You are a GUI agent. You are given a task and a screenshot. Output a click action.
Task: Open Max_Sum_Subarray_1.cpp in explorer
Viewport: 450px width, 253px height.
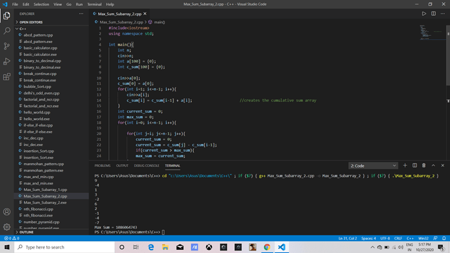click(x=46, y=190)
